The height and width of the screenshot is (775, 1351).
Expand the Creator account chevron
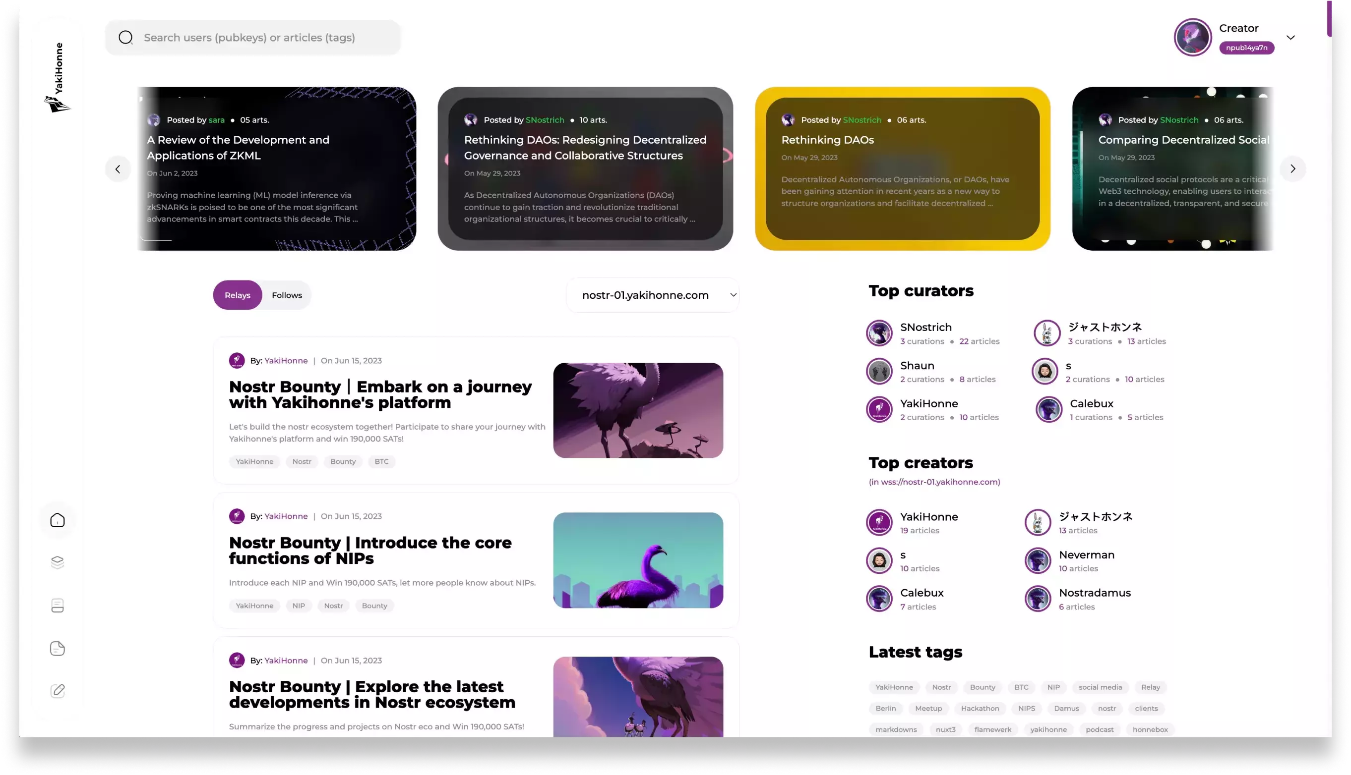click(1290, 38)
